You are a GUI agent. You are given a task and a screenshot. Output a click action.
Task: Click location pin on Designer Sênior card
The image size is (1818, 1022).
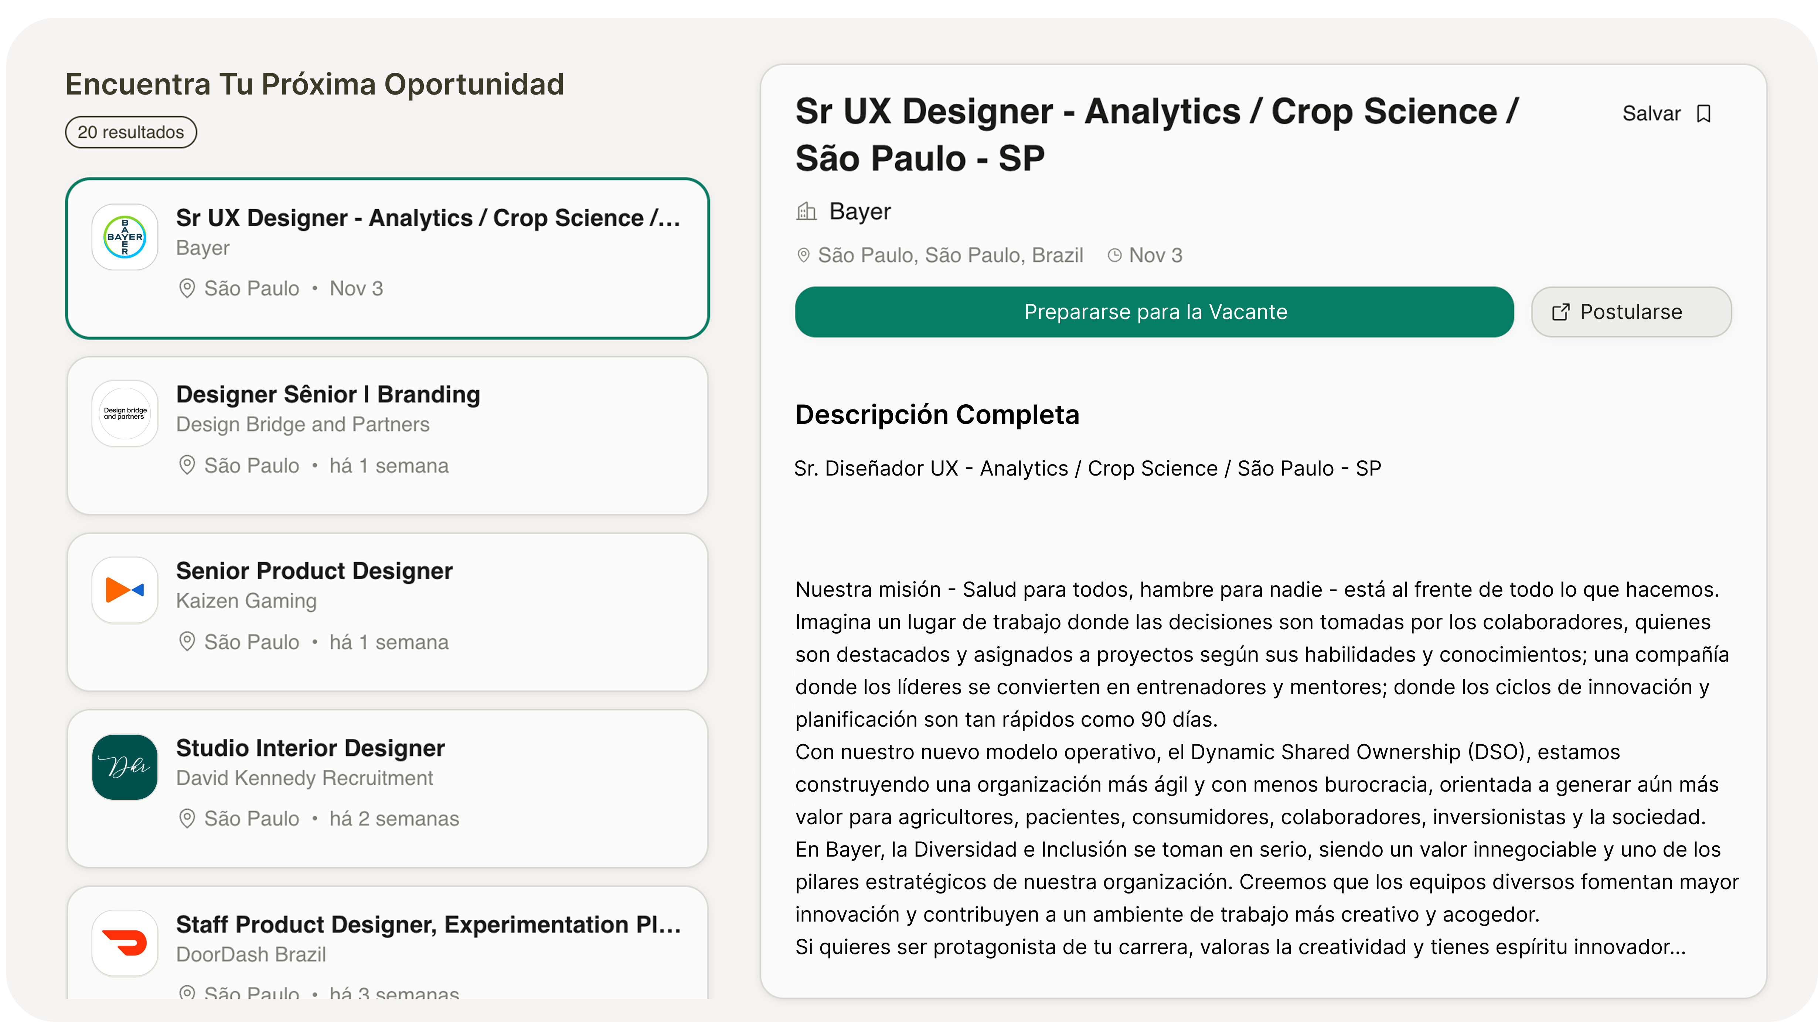(x=186, y=466)
